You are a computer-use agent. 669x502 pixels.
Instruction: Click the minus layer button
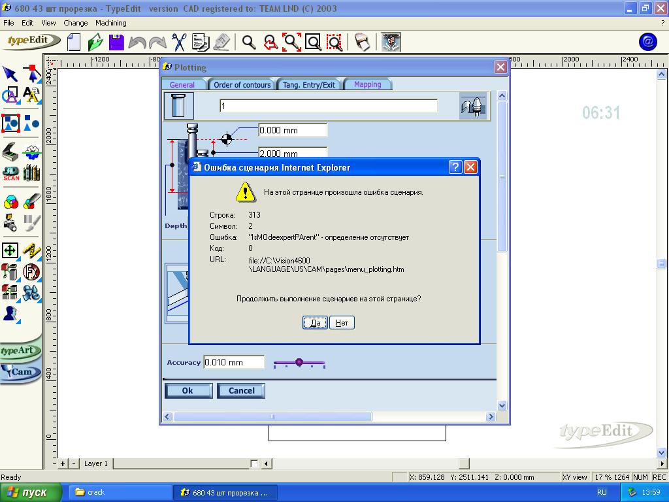click(74, 463)
